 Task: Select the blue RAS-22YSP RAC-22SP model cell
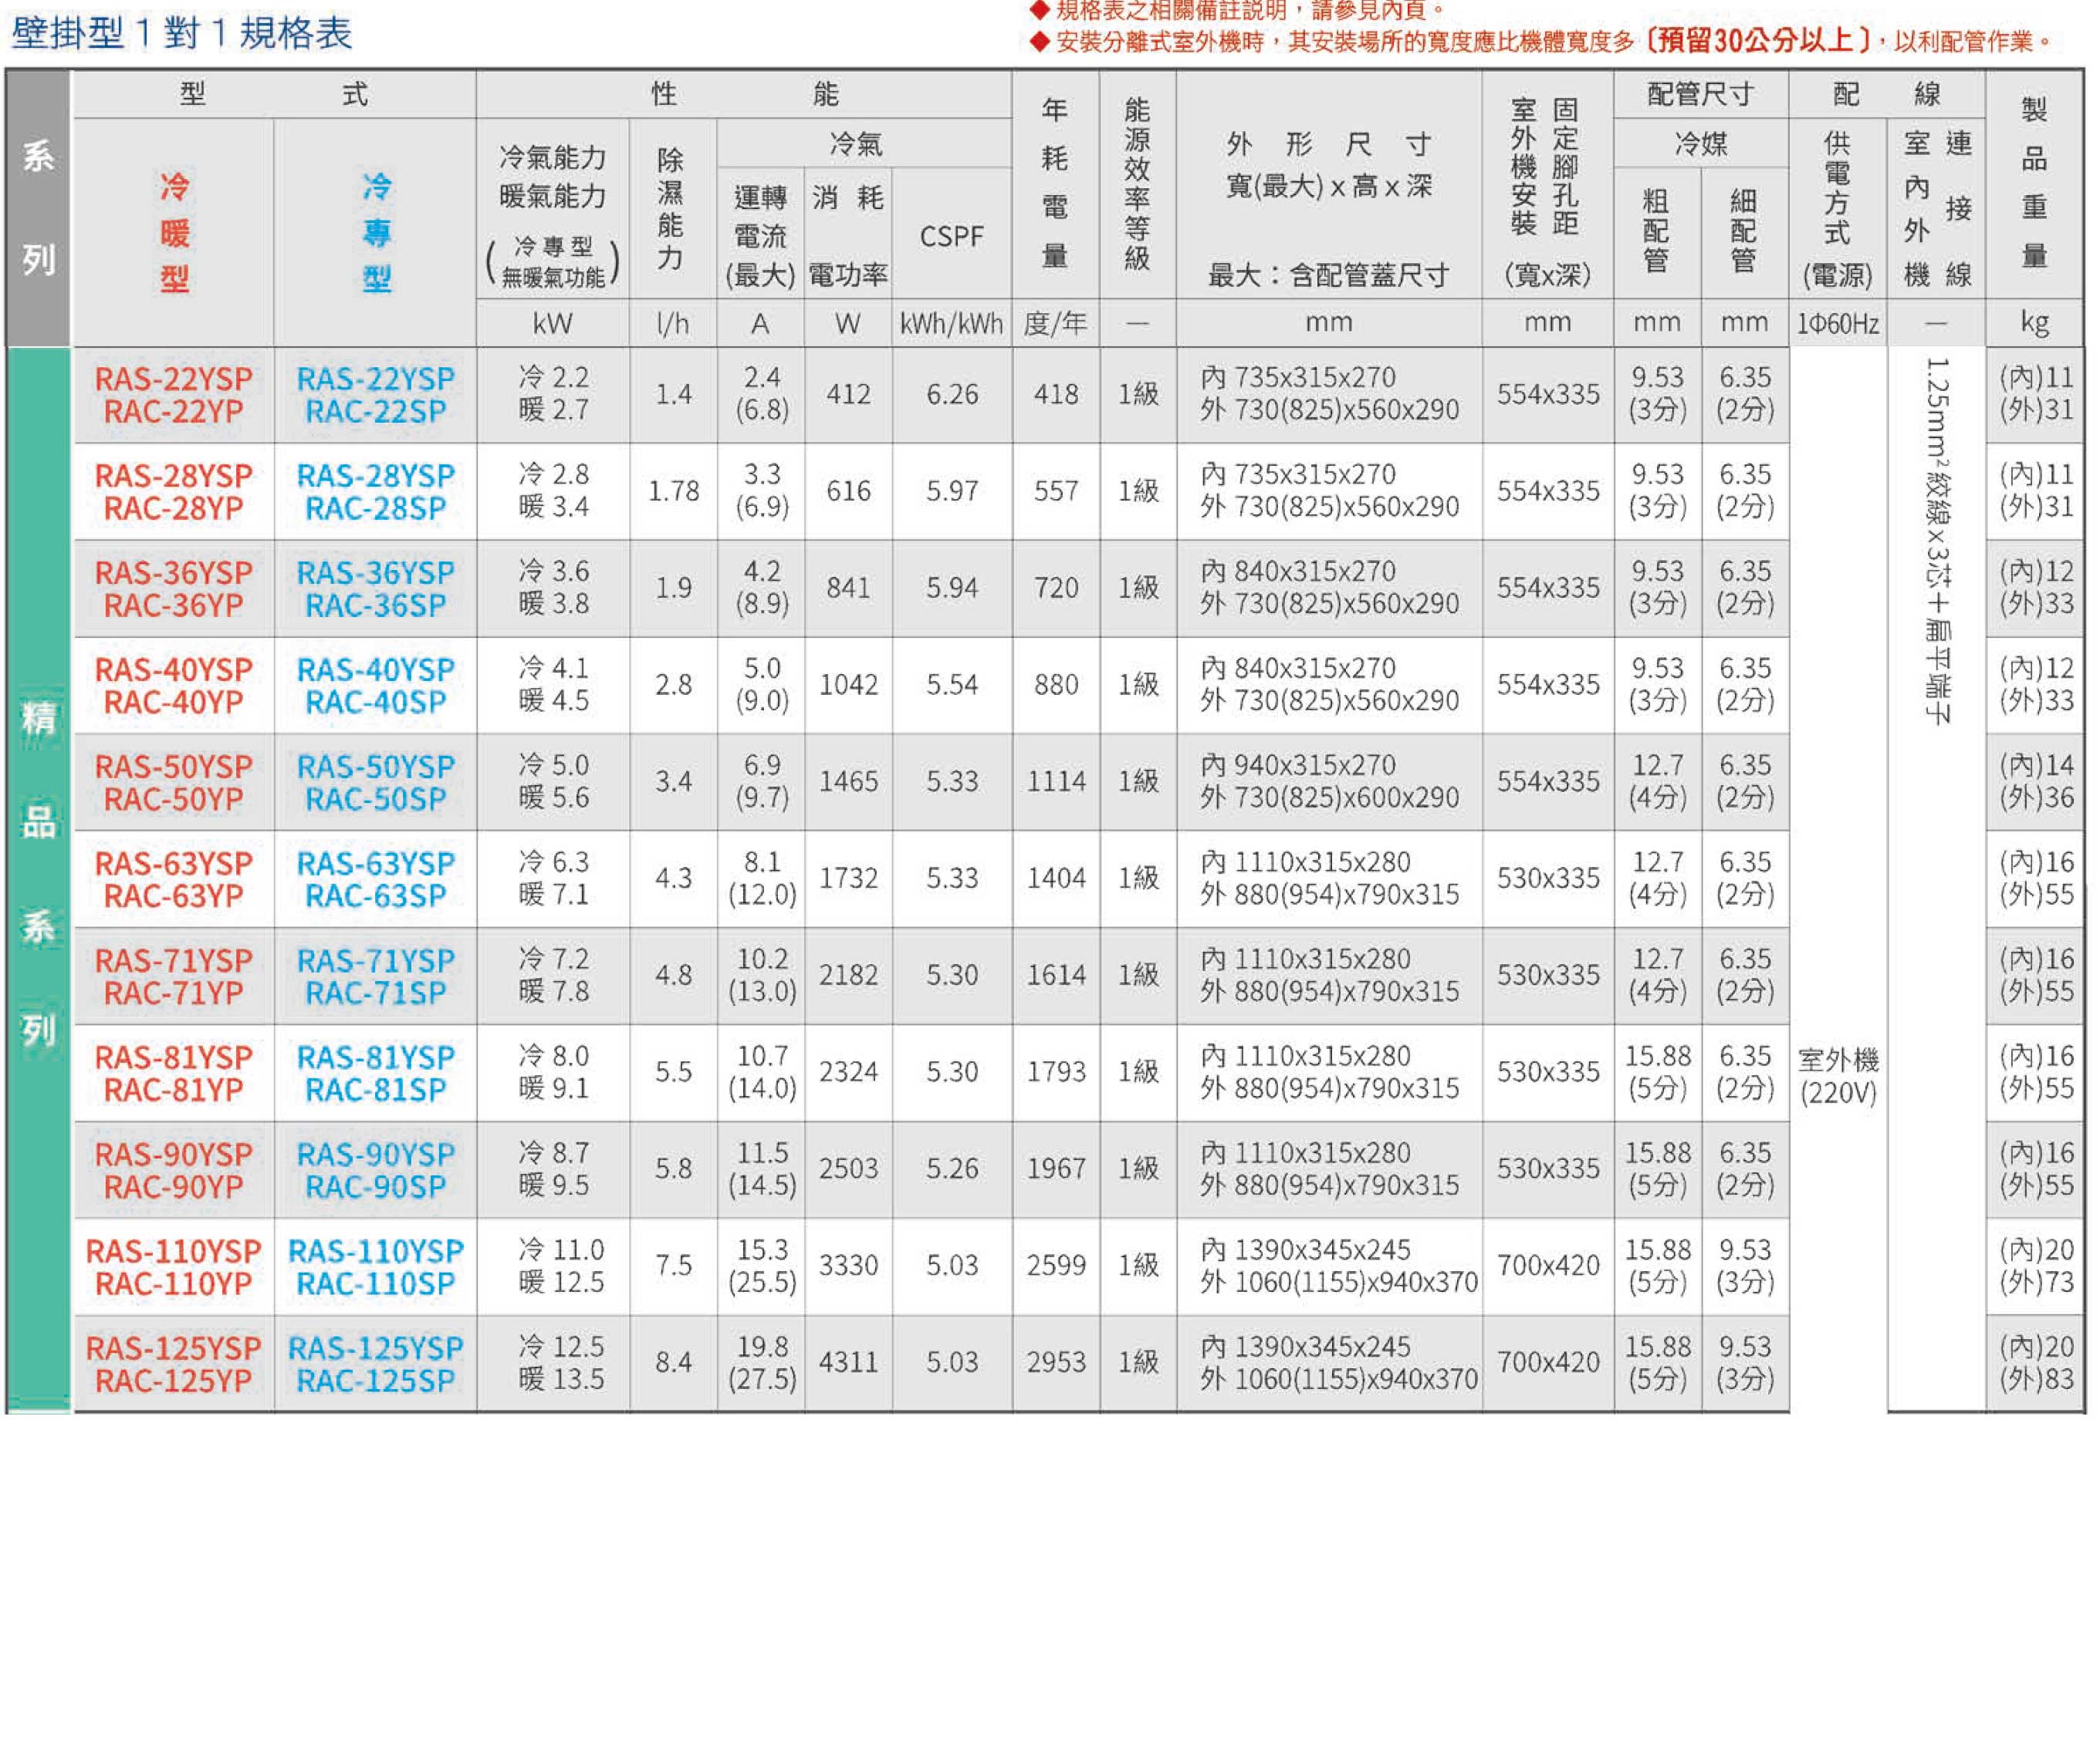[x=376, y=395]
